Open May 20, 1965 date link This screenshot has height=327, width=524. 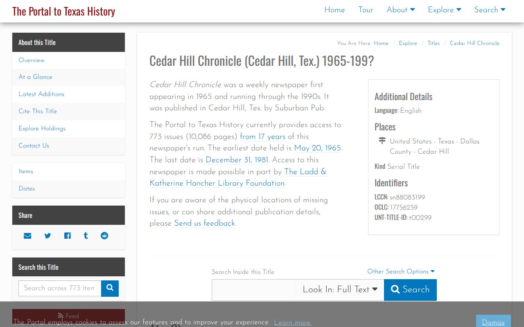coord(317,148)
